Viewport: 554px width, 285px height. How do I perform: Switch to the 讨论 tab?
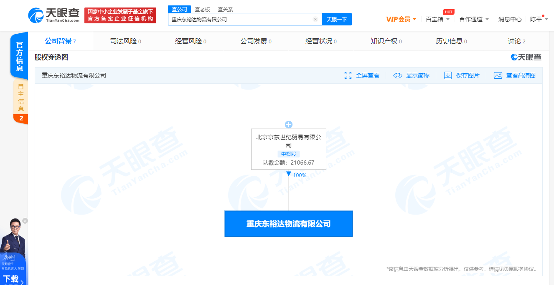click(516, 41)
